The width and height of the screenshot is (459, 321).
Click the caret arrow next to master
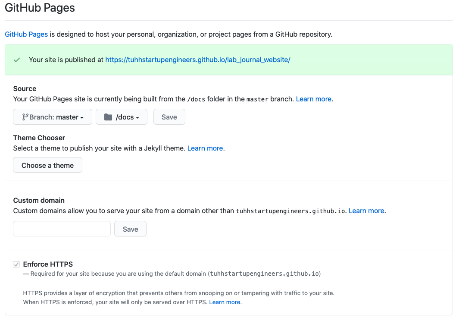point(82,117)
